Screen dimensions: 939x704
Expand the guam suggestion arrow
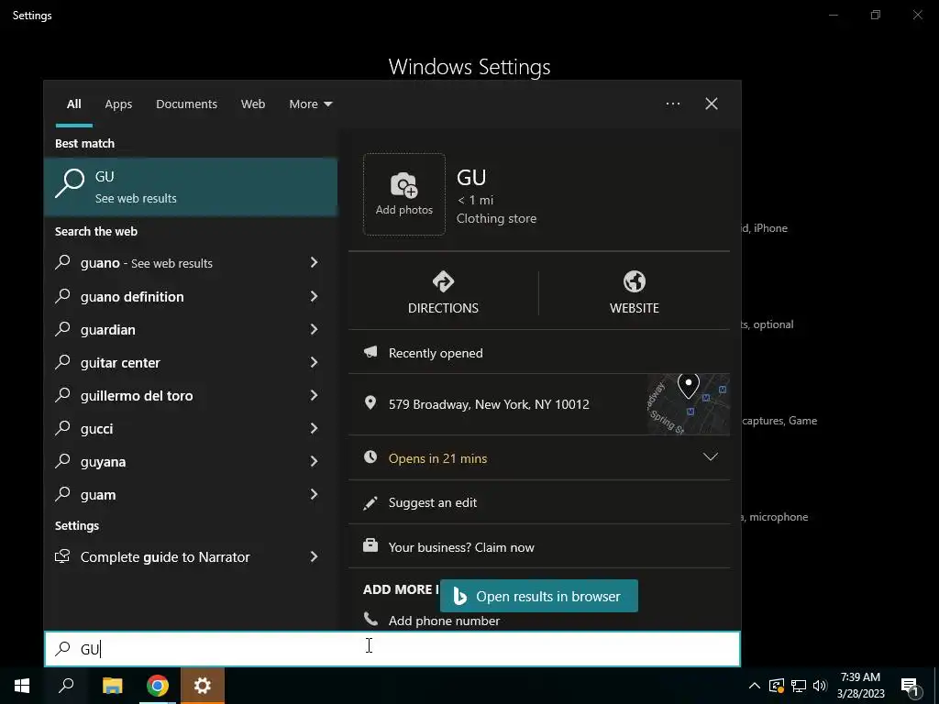pos(314,494)
